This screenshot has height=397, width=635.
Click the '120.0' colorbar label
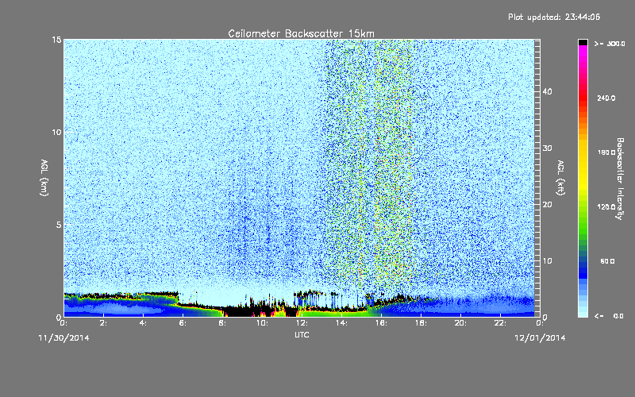[x=606, y=206]
